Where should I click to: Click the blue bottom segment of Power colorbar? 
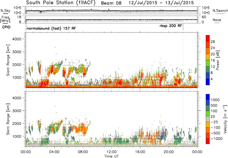pyautogui.click(x=208, y=82)
